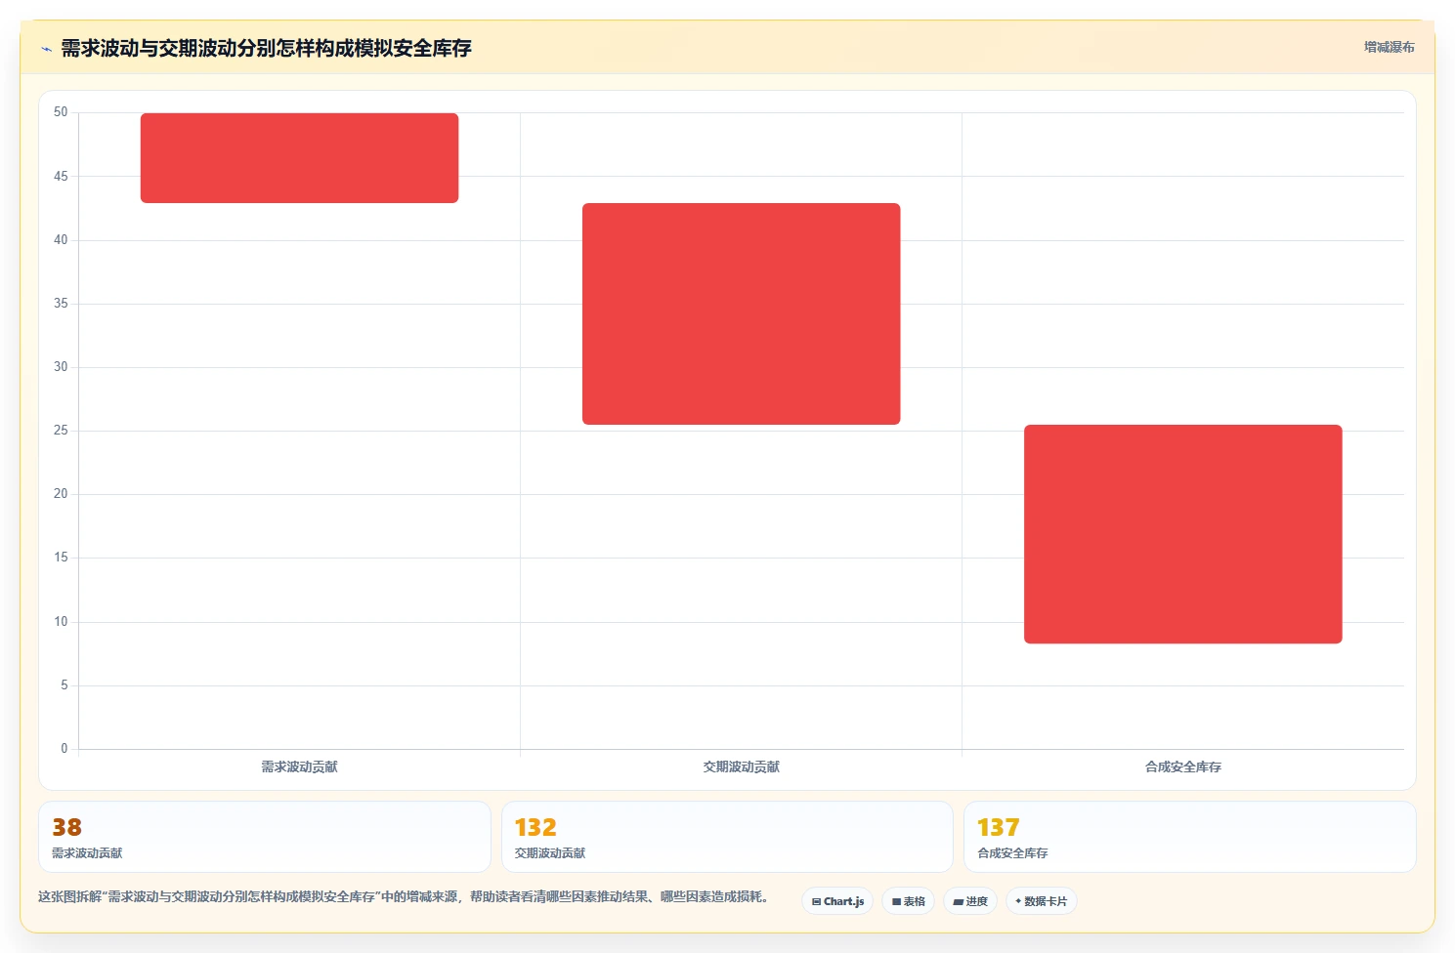Click the y-axis value 25

[x=61, y=431]
